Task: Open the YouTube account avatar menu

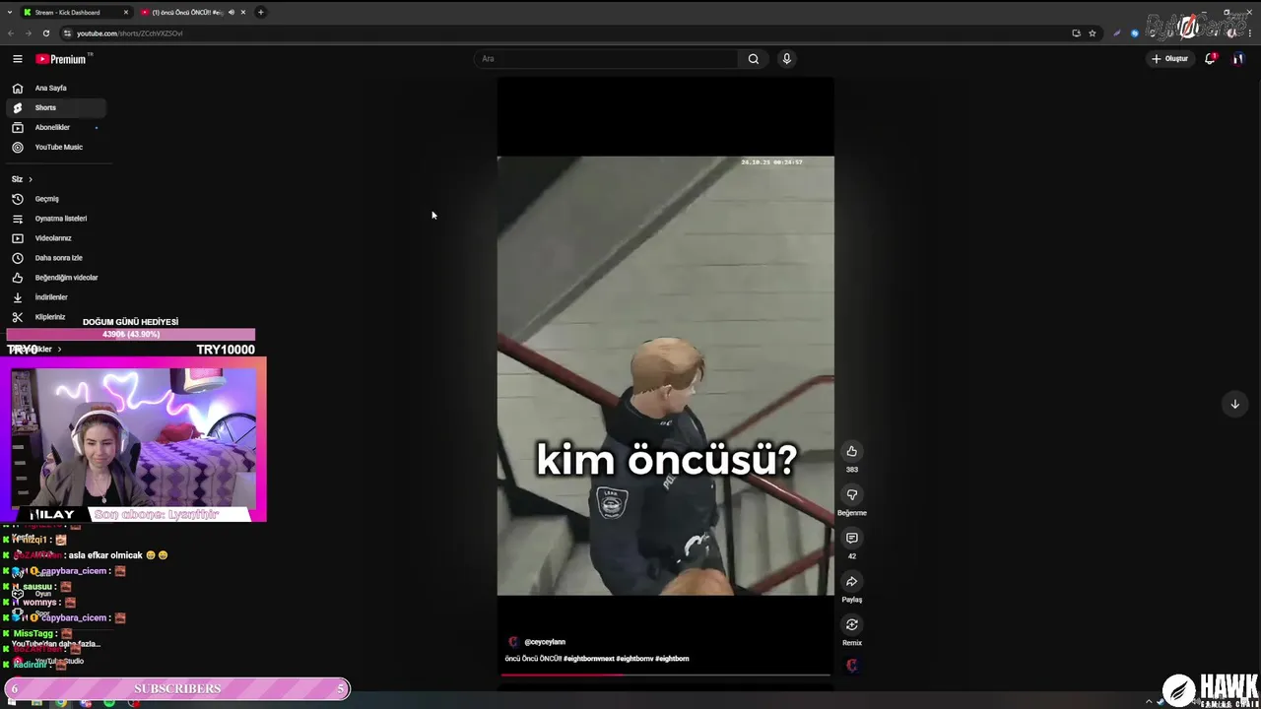Action: (1238, 59)
